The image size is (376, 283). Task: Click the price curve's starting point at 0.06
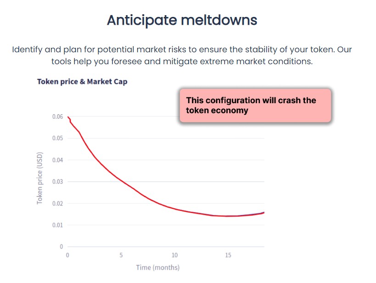click(x=68, y=117)
